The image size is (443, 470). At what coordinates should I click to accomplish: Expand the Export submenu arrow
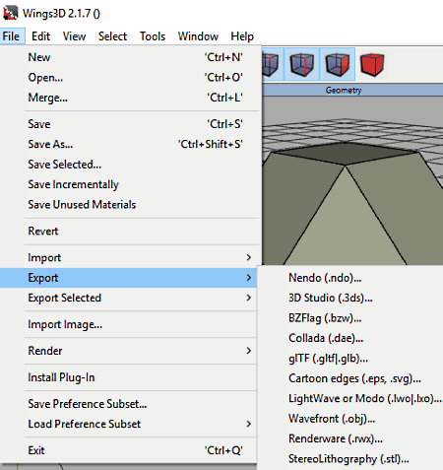point(249,278)
